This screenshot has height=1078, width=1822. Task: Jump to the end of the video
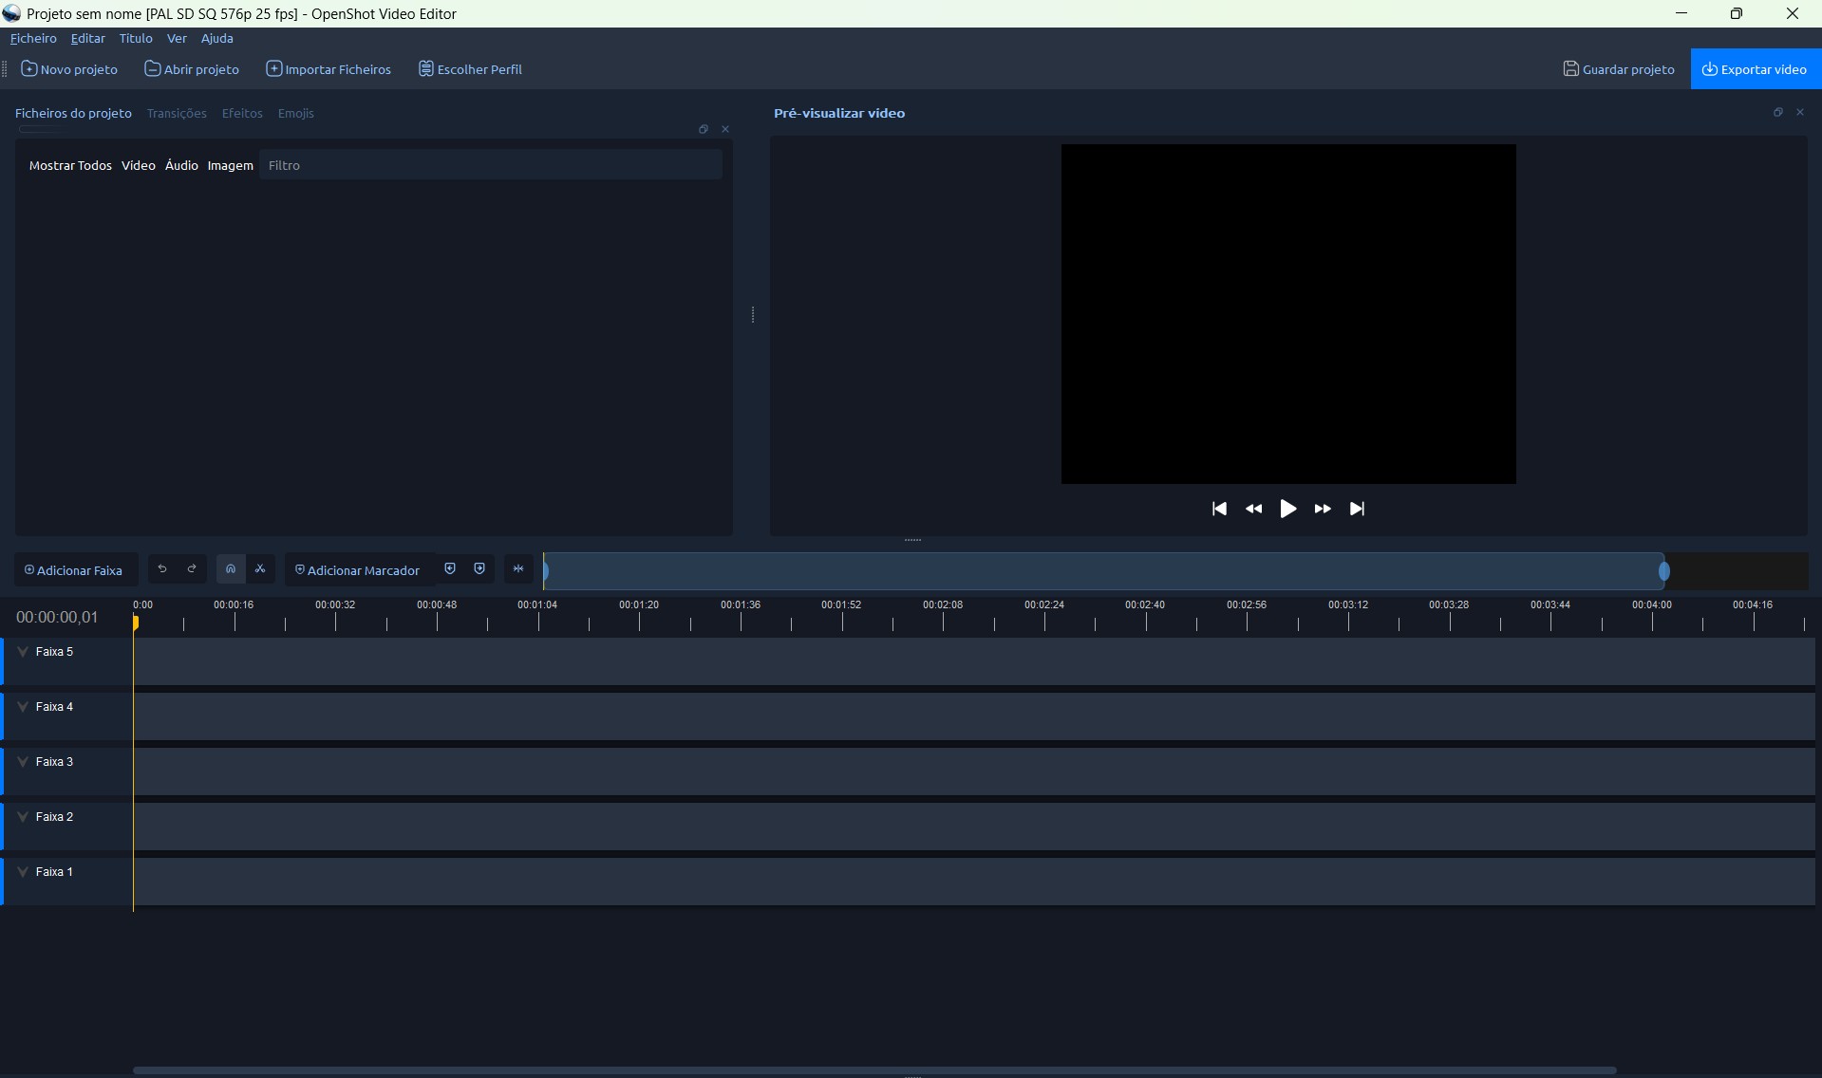coord(1358,509)
